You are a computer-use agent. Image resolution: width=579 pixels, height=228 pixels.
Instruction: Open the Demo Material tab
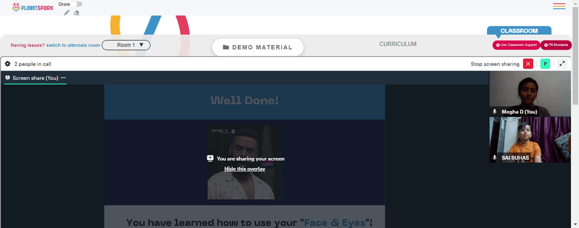pos(258,47)
